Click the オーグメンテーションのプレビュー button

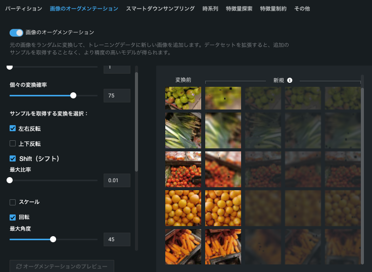click(62, 266)
